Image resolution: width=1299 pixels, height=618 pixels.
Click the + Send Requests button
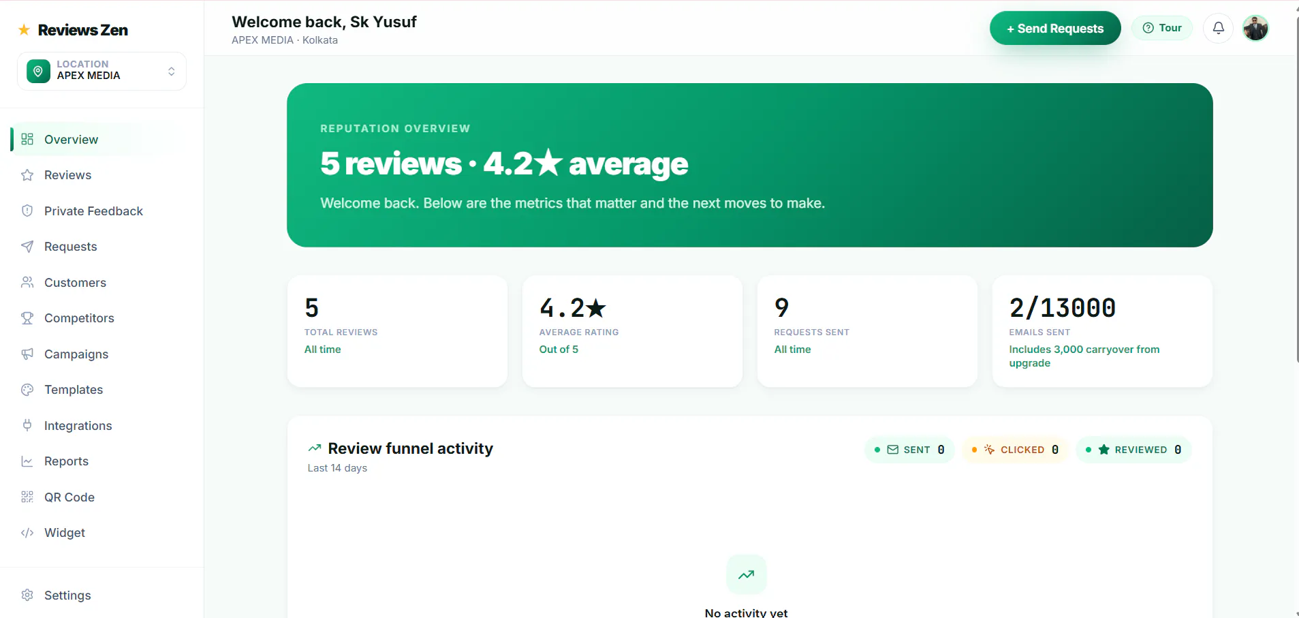click(1055, 28)
